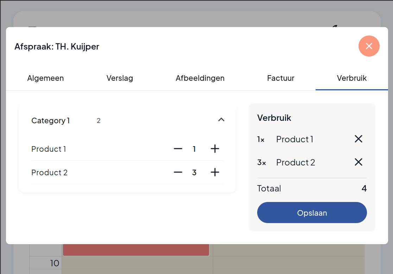
Task: Select Product 1 row in Category 1
Action: pyautogui.click(x=127, y=149)
